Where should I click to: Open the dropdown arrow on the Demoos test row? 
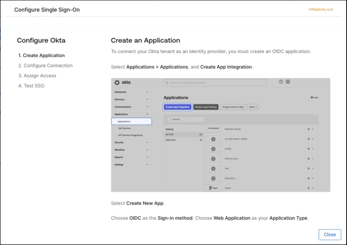click(313, 159)
